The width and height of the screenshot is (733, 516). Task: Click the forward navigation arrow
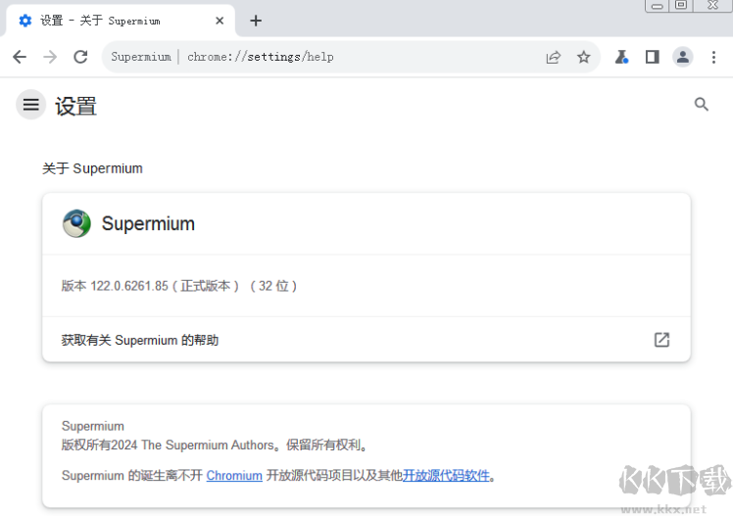click(50, 57)
